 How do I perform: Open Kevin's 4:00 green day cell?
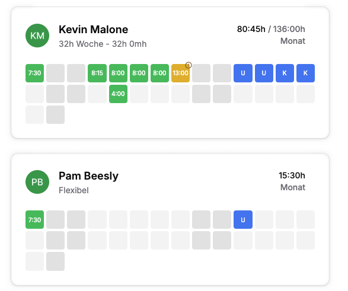pos(118,94)
